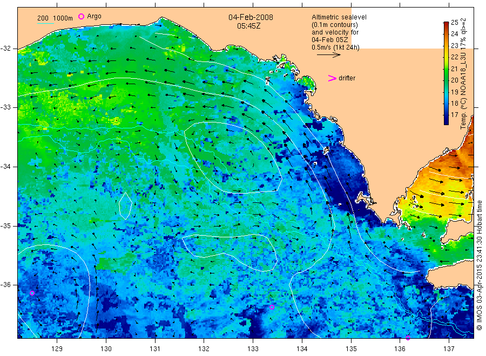Click the color bar value 21
The width and height of the screenshot is (486, 356).
click(x=454, y=69)
